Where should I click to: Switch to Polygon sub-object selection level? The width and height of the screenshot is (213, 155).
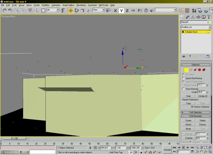pyautogui.click(x=200, y=70)
